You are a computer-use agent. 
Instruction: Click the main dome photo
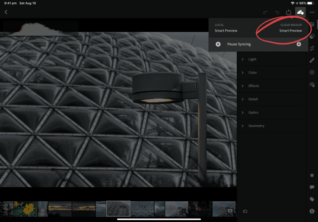[118, 109]
